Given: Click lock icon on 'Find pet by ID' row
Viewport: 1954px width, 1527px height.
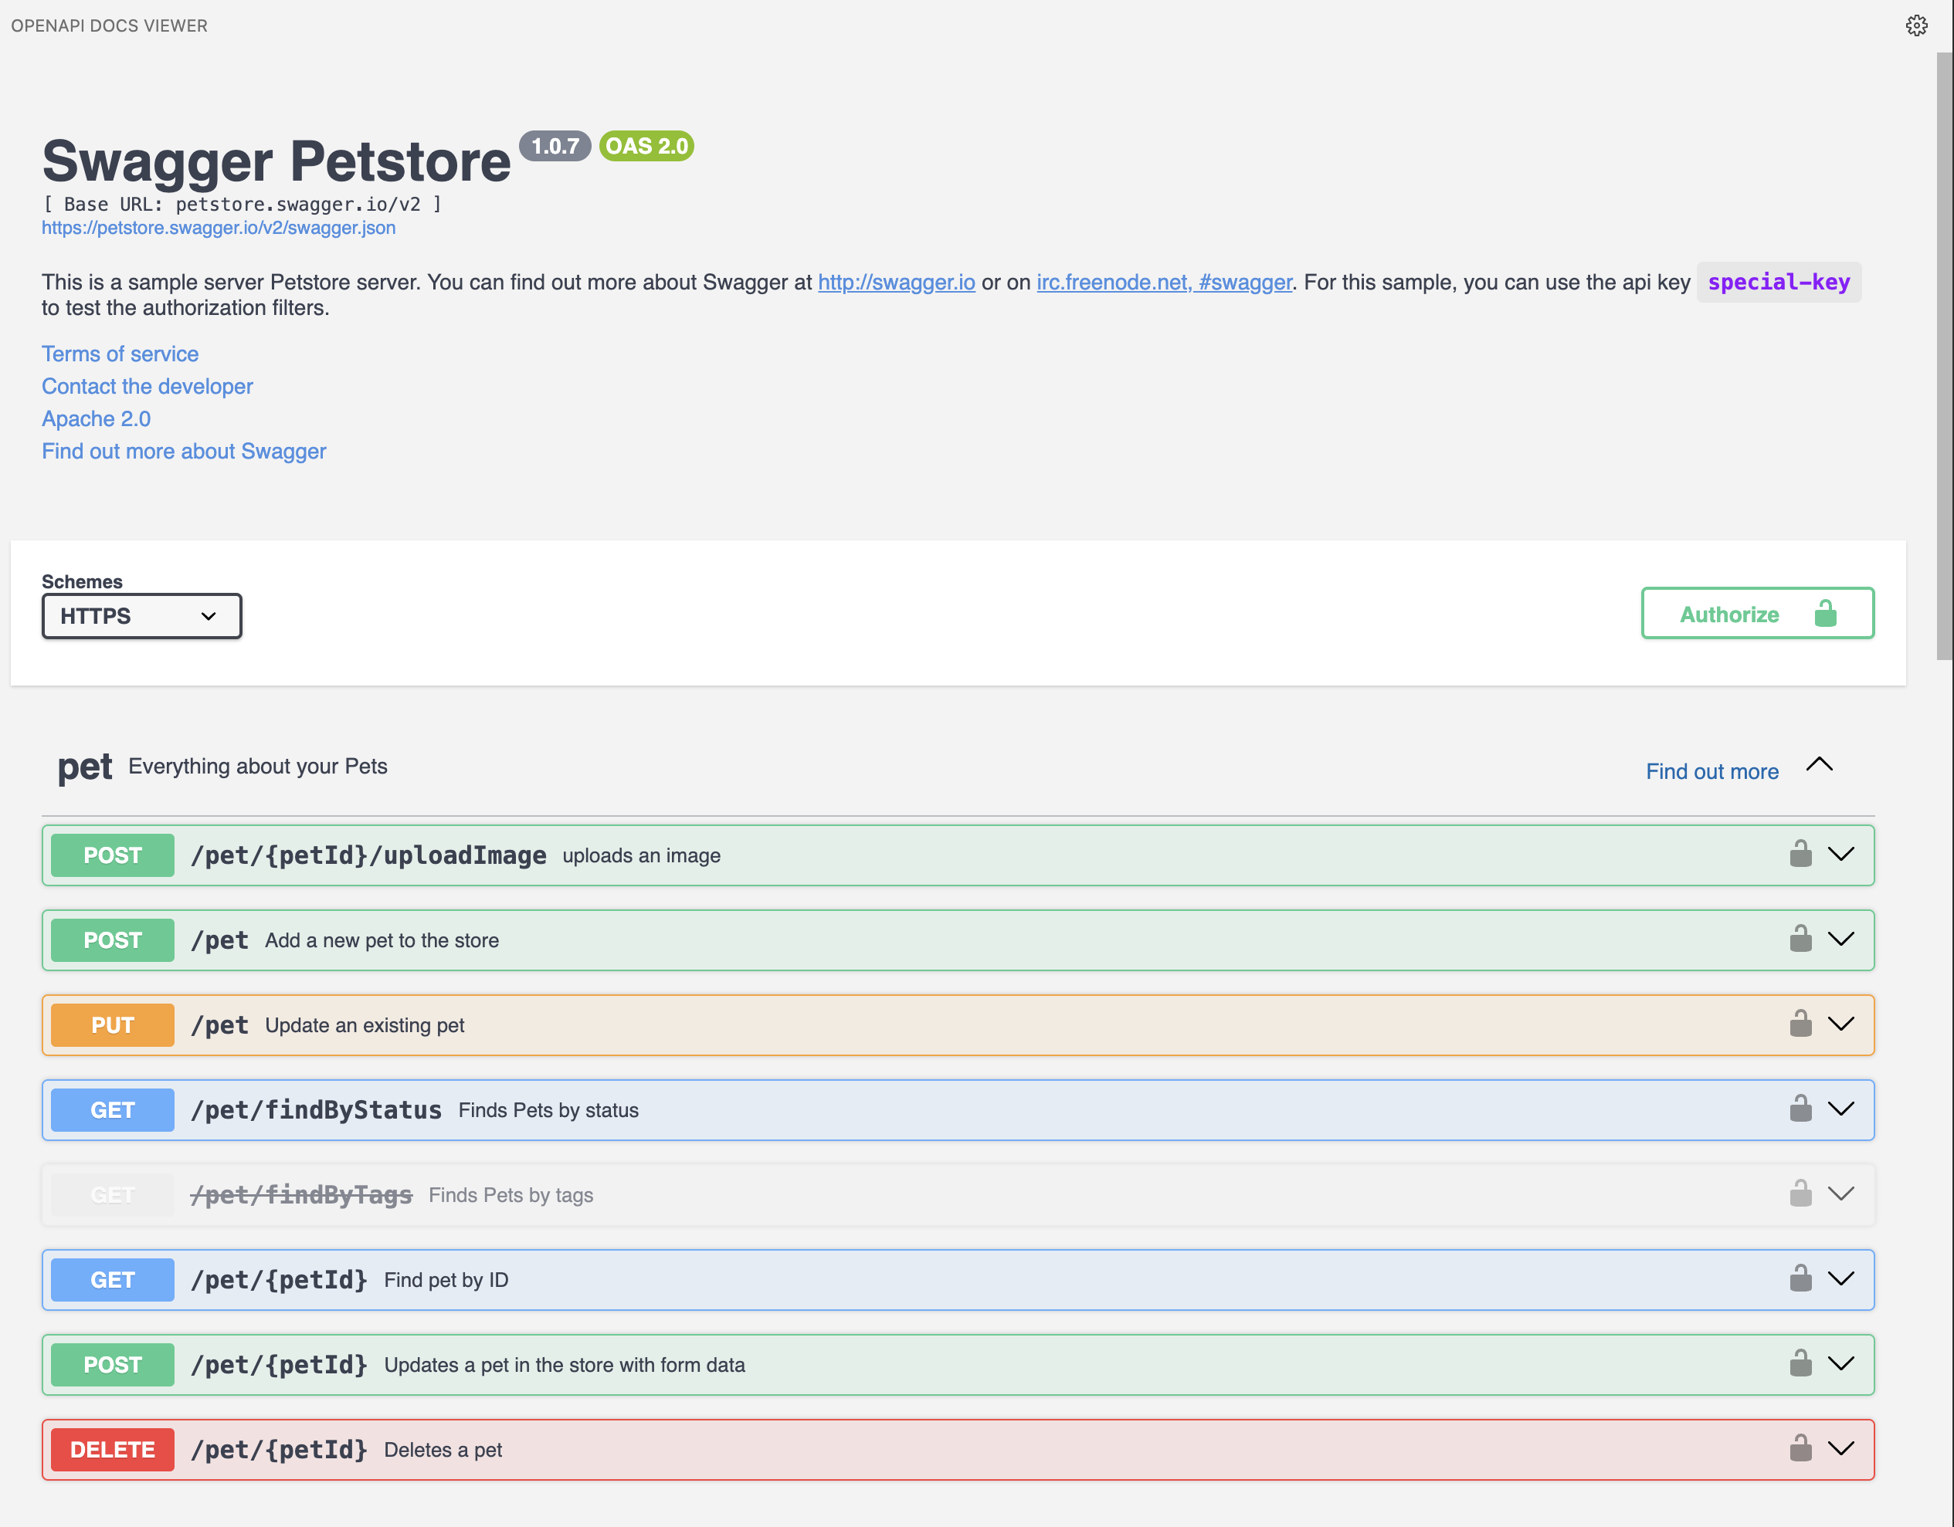Looking at the screenshot, I should (1800, 1279).
